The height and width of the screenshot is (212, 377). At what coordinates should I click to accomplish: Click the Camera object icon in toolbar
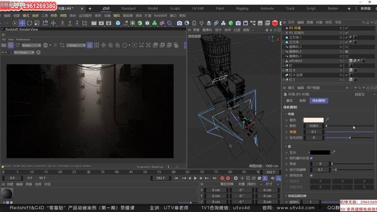pyautogui.click(x=179, y=23)
